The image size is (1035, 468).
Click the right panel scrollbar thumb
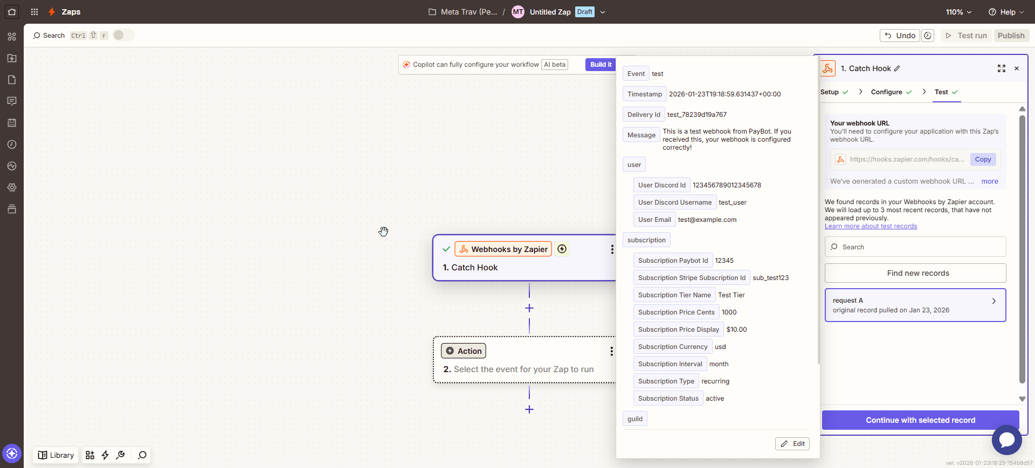click(1022, 249)
